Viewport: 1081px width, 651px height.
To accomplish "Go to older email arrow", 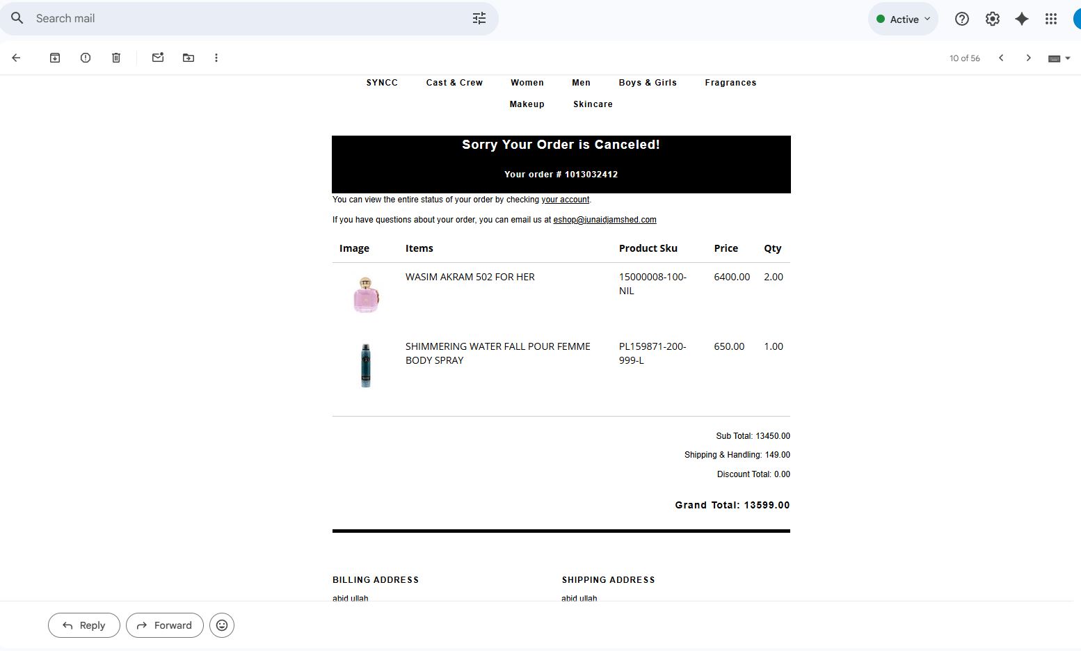I will 1029,58.
